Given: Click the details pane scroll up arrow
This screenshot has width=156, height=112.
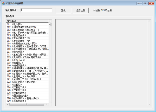Looking at the screenshot, I should [x=149, y=21].
